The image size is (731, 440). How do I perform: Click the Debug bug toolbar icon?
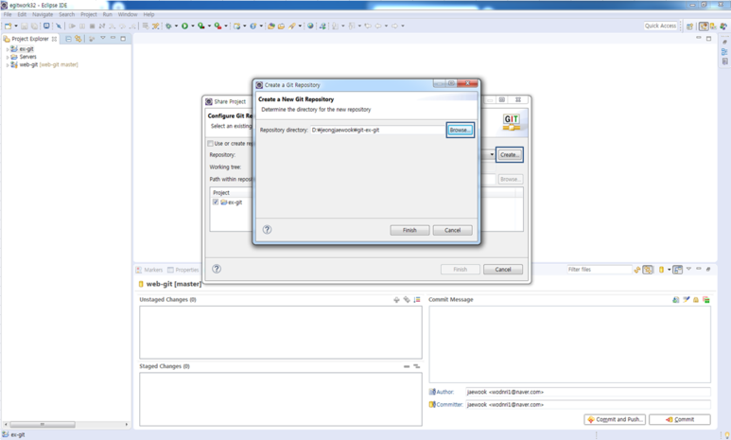[x=168, y=26]
